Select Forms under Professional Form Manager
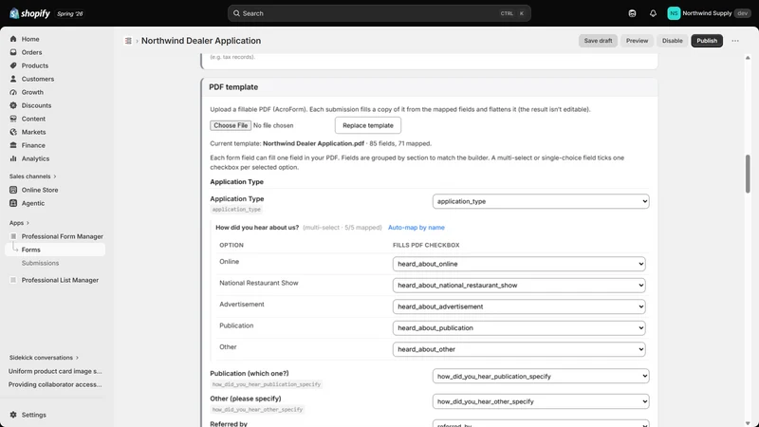Viewport: 759px width, 427px height. point(55,250)
